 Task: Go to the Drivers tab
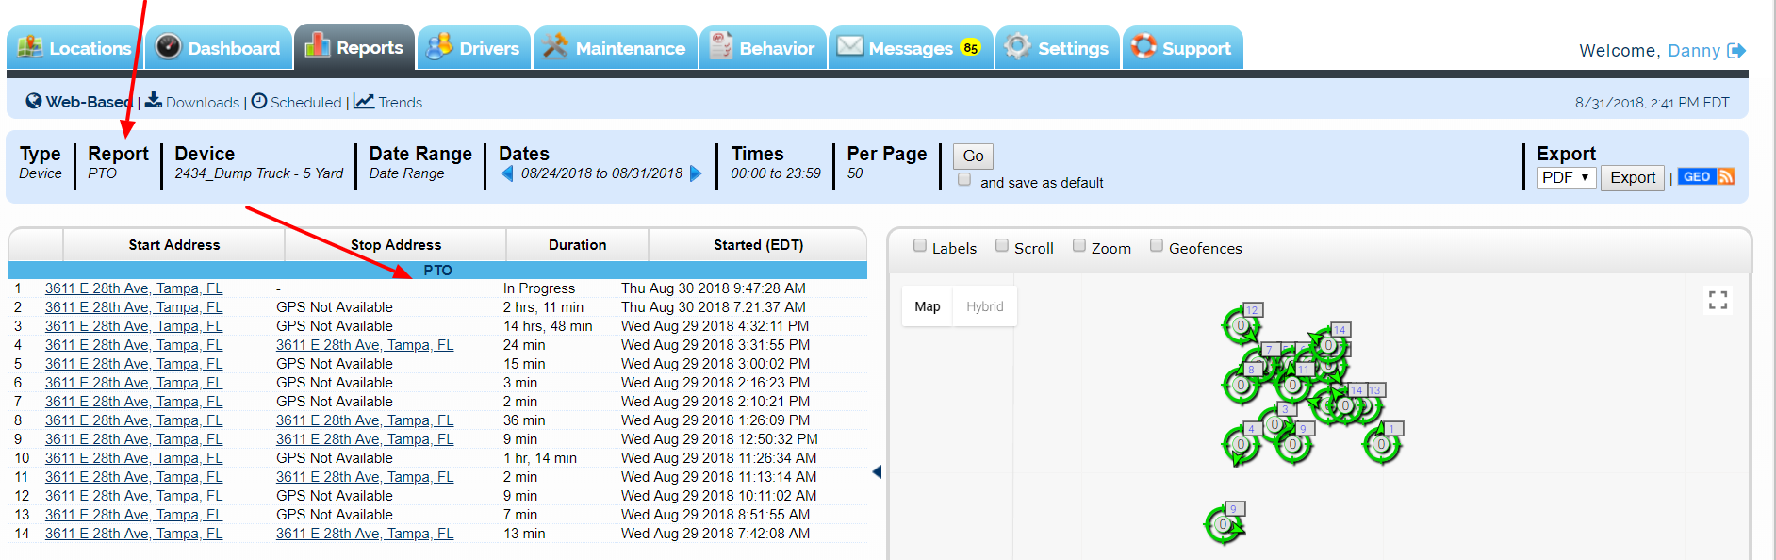(473, 48)
